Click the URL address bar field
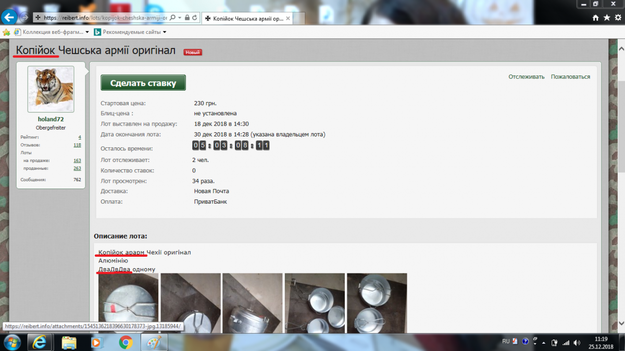Image resolution: width=625 pixels, height=351 pixels. (x=104, y=18)
